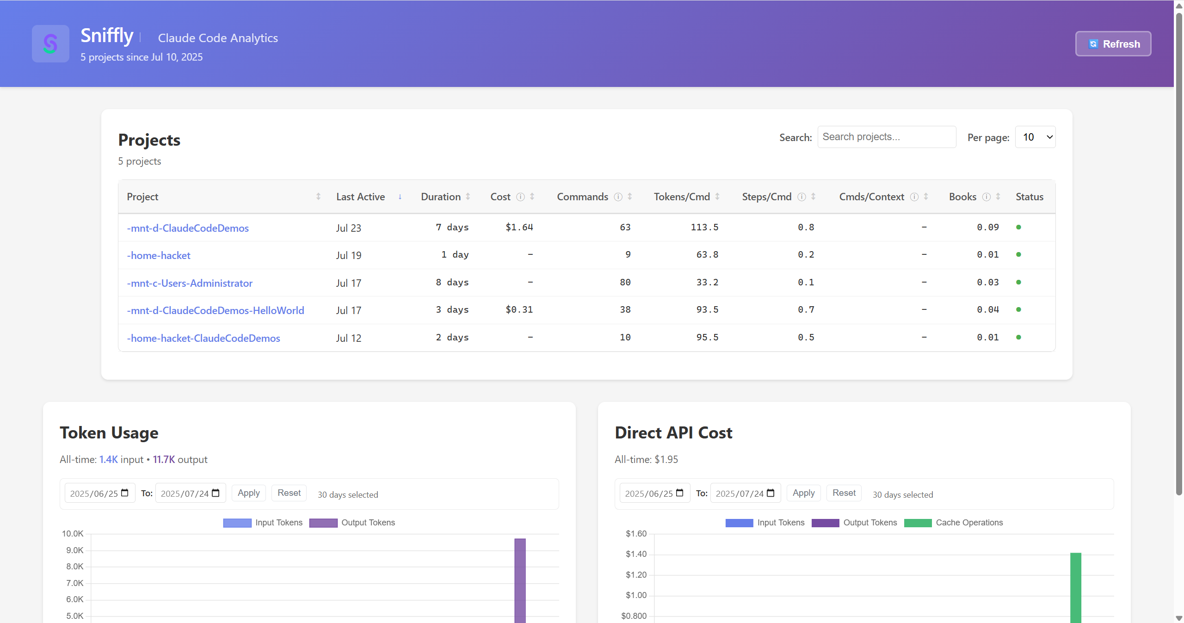Sort table by Duration arrows

pos(468,197)
